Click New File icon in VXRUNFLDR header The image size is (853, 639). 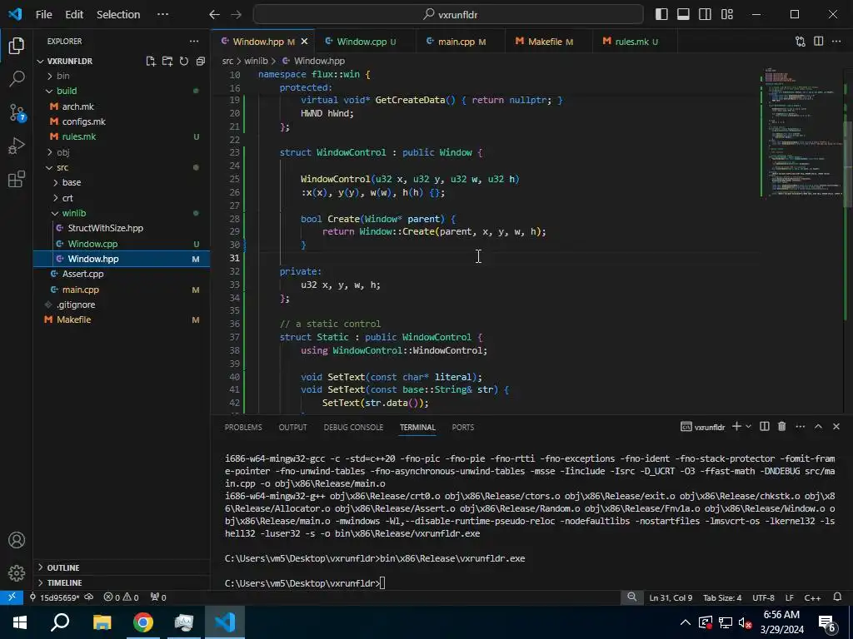point(151,62)
